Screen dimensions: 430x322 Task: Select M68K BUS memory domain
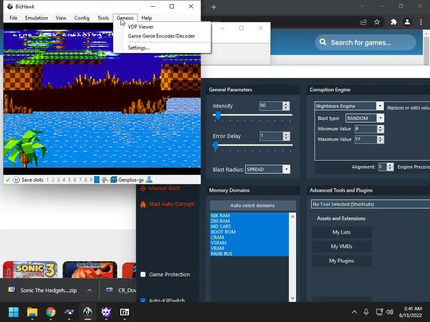pyautogui.click(x=249, y=254)
